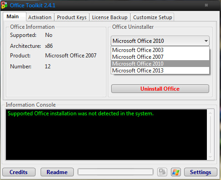The image size is (221, 180).
Task: Choose Microsoft Office 2007 from the list
Action: click(x=160, y=57)
